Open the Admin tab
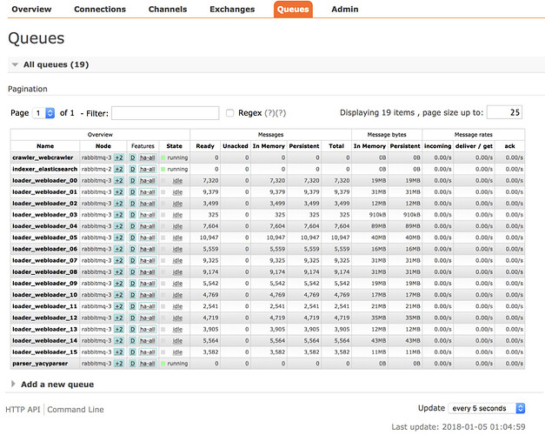The width and height of the screenshot is (545, 435). (345, 9)
